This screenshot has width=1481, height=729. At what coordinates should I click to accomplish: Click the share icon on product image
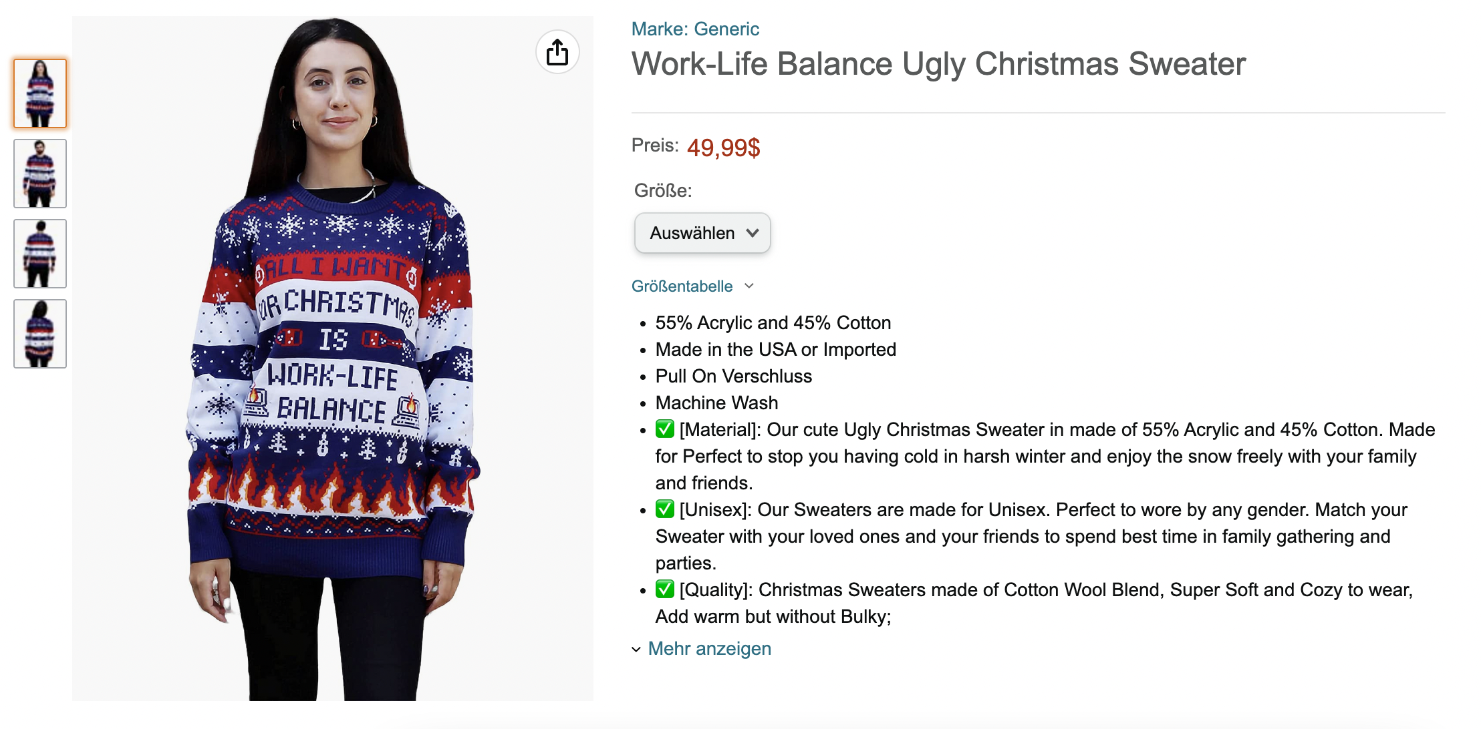pos(557,52)
